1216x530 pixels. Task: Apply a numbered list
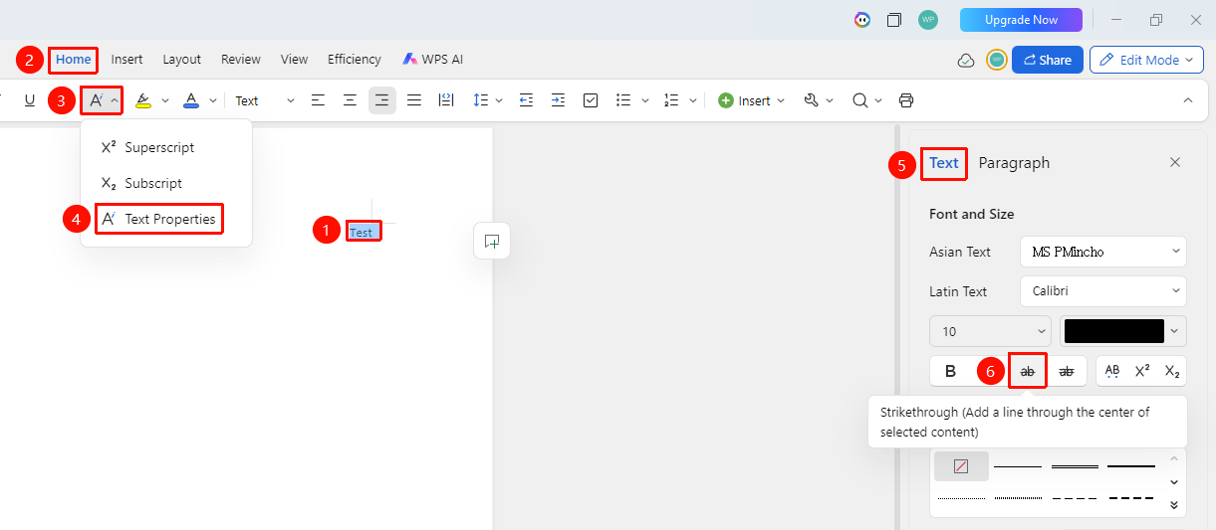671,100
